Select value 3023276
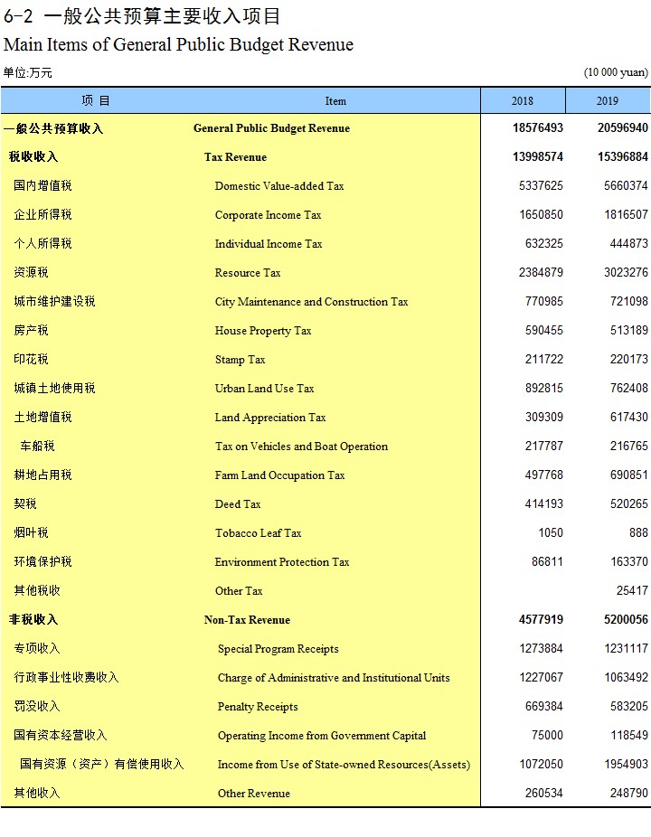Screen dimensions: 651x837 (x=626, y=272)
